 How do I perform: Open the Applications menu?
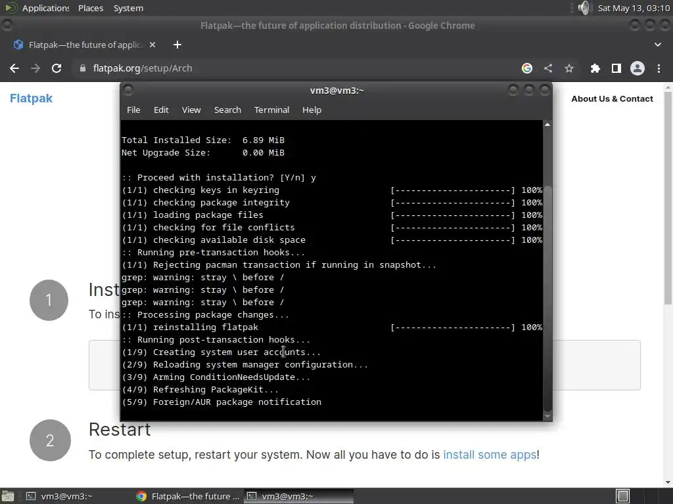[45, 8]
